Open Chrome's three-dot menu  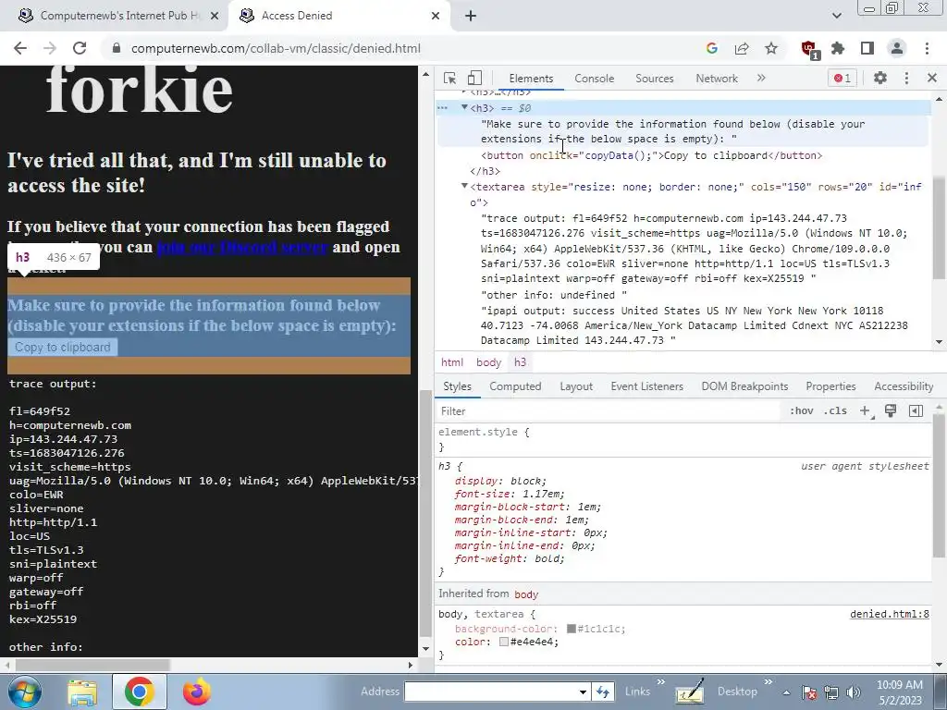tap(927, 48)
